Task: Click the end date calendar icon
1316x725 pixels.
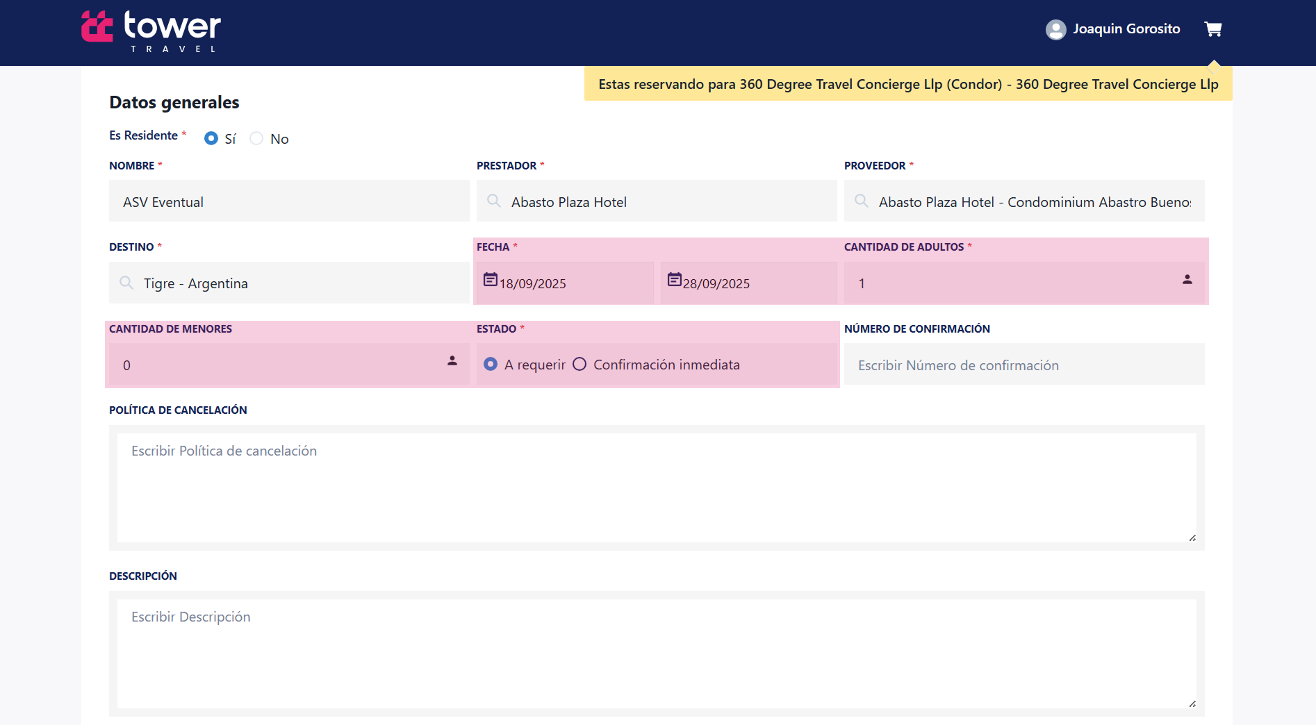Action: [674, 280]
